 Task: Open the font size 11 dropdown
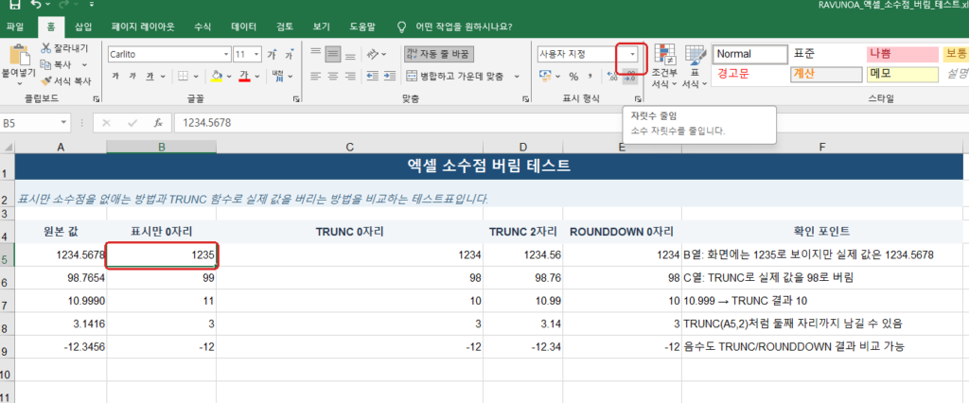[256, 54]
